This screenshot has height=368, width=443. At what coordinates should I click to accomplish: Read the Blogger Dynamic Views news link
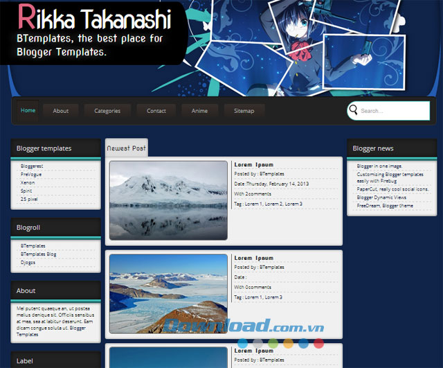point(381,198)
